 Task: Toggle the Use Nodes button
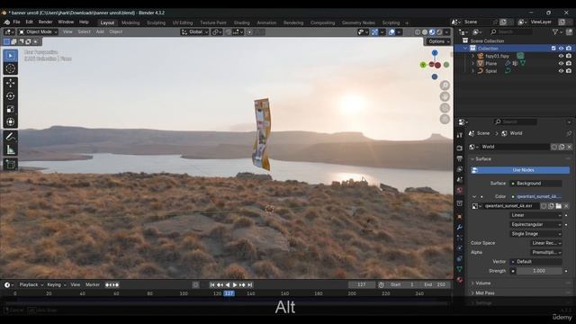520,170
